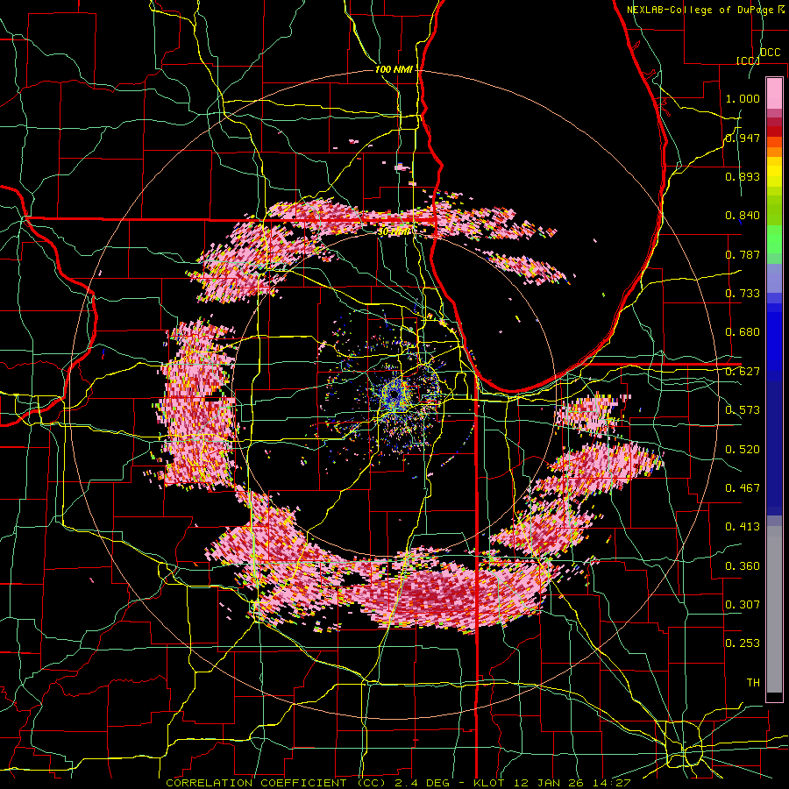
Task: Click the DCC label above the color scale
Action: point(770,53)
